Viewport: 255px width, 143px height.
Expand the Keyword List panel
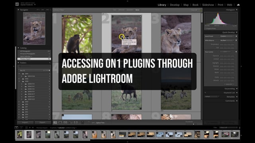[237, 93]
